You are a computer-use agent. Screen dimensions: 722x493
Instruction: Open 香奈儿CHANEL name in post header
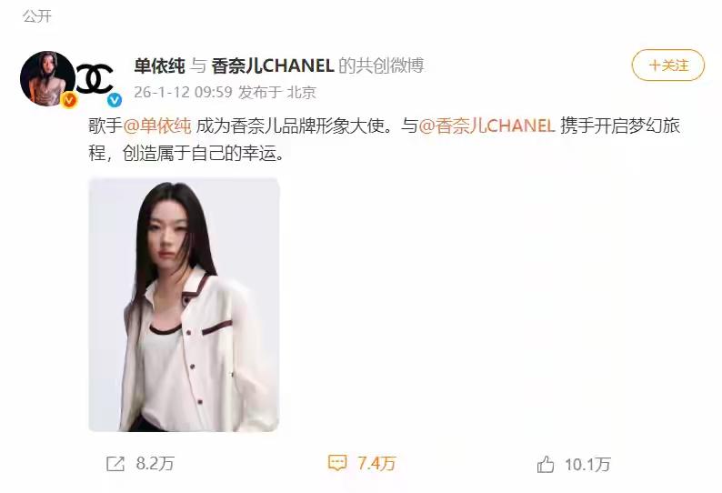273,65
